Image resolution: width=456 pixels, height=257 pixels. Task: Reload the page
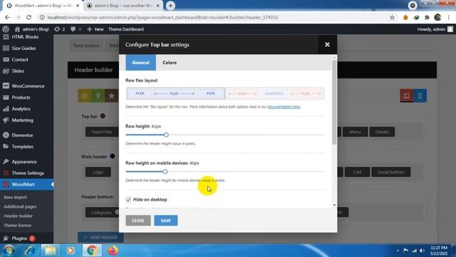click(x=28, y=17)
